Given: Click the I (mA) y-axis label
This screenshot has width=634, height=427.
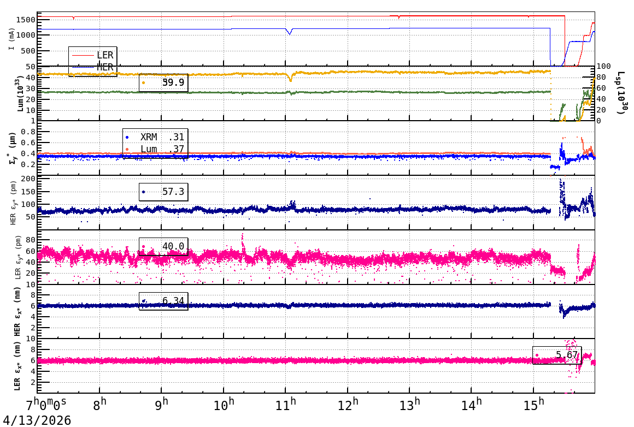Looking at the screenshot, I should [x=11, y=39].
